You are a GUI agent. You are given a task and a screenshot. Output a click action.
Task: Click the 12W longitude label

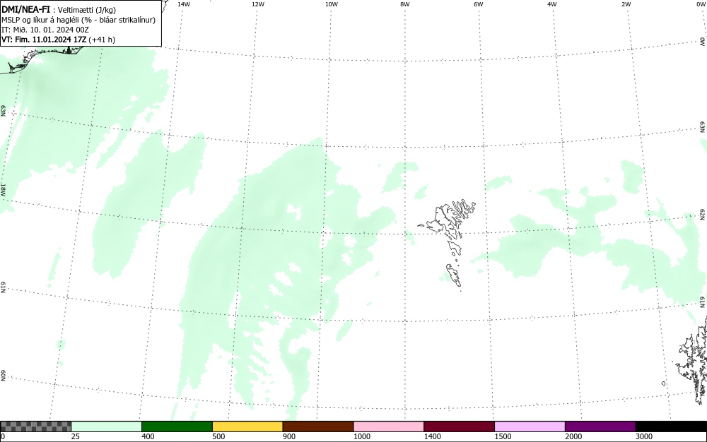click(258, 4)
